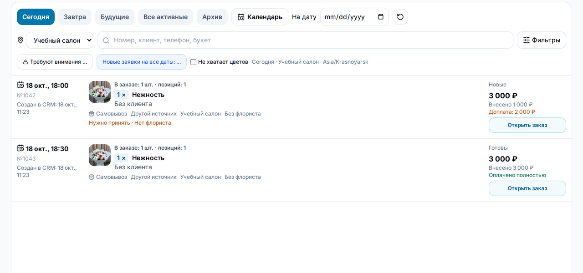This screenshot has height=273, width=583.
Task: Expand the Учебный салон dropdown
Action: (x=60, y=40)
